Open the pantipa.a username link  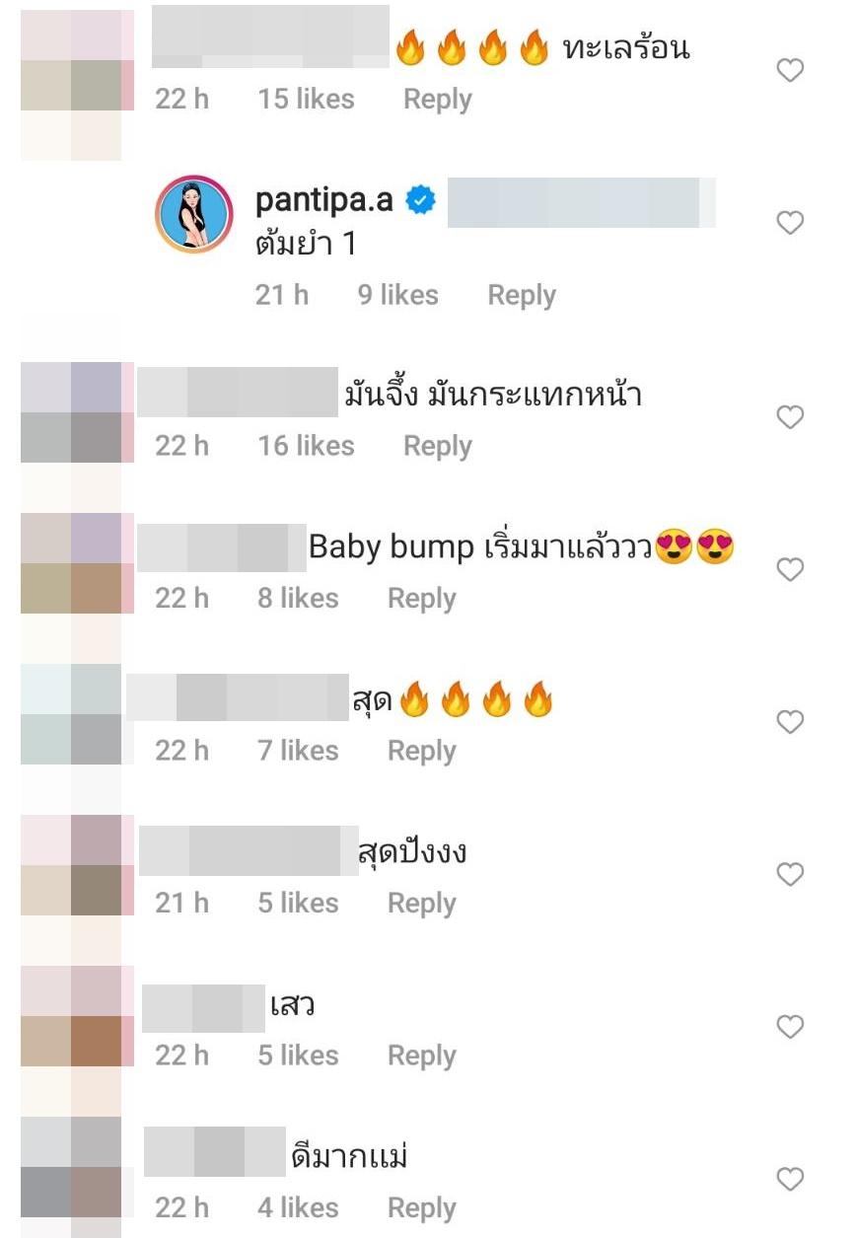(x=324, y=200)
